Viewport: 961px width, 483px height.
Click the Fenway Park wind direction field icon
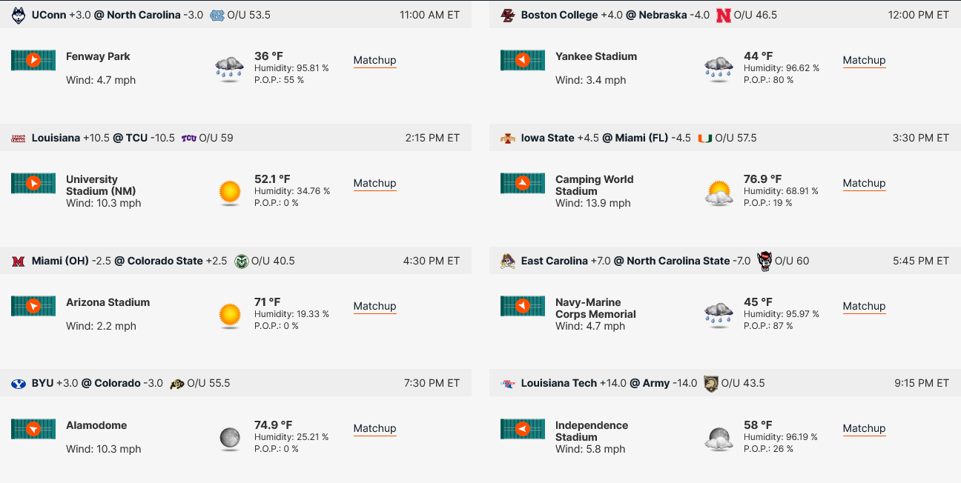pyautogui.click(x=33, y=60)
